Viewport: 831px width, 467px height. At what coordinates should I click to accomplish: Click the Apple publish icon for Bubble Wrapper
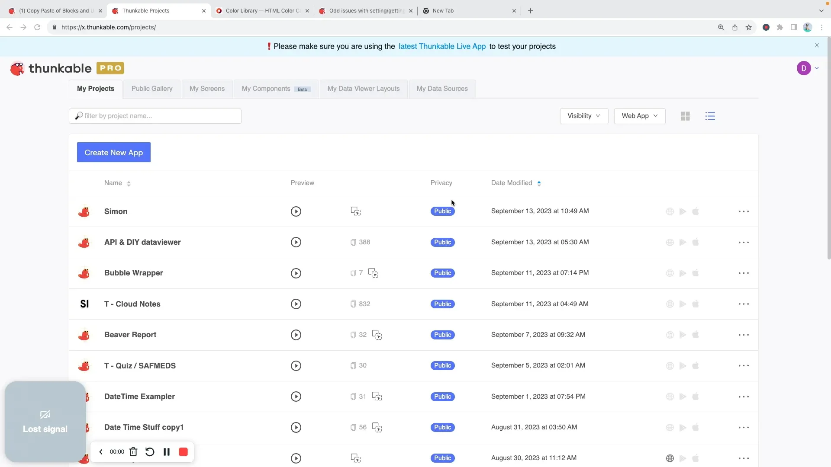click(696, 273)
